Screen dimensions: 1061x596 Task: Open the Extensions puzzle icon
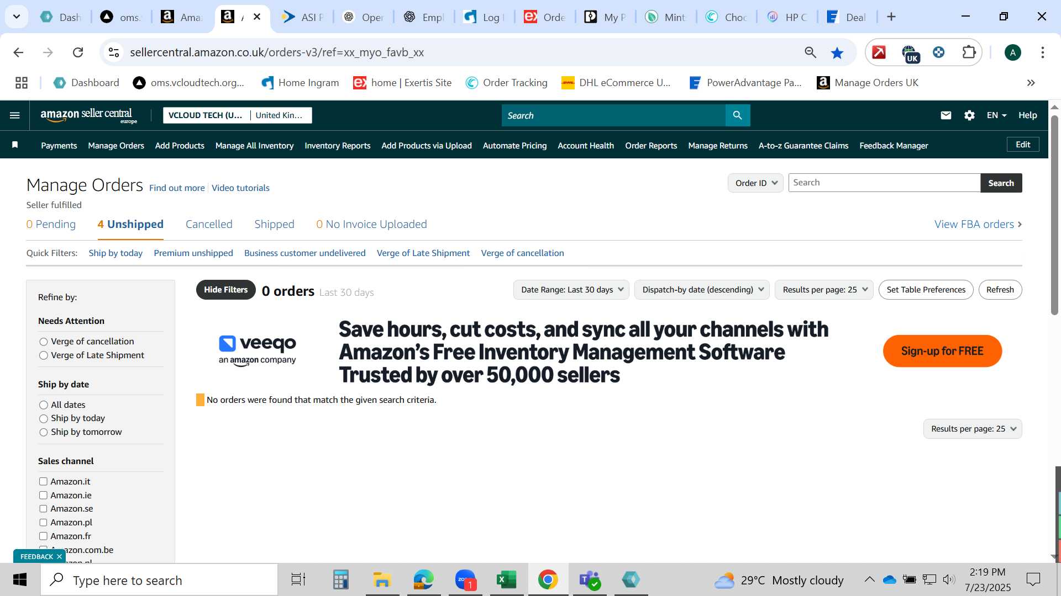coord(969,52)
